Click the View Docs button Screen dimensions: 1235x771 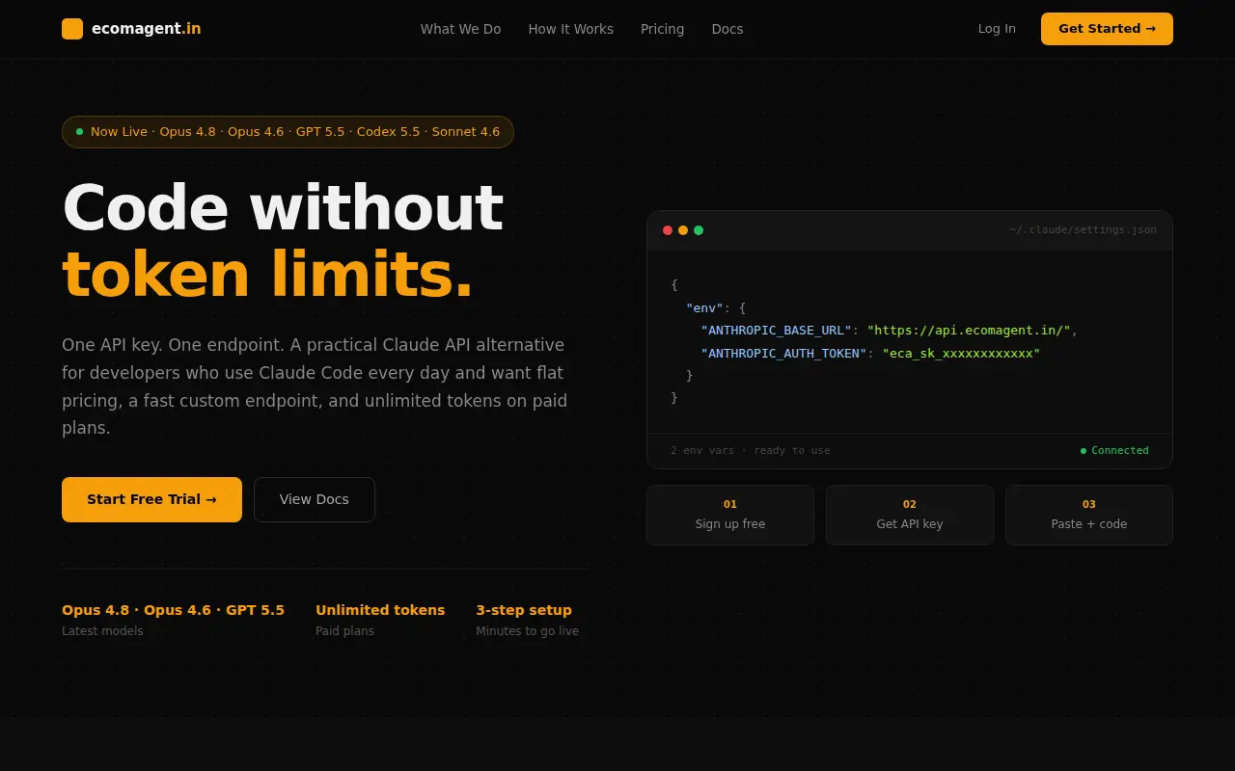click(315, 499)
